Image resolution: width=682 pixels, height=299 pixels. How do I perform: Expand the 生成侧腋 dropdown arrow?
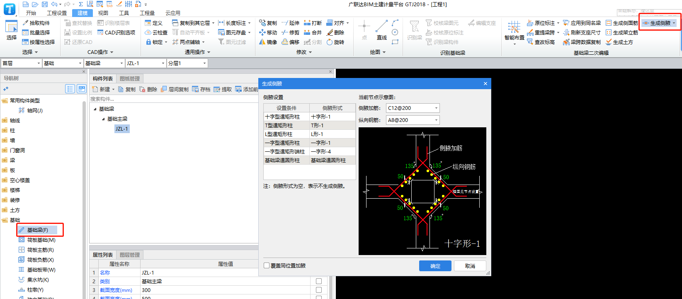tap(674, 23)
